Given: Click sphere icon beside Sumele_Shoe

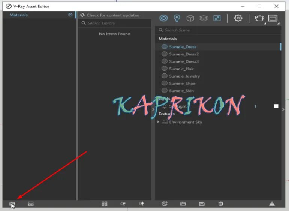Looking at the screenshot, I should pyautogui.click(x=164, y=83).
